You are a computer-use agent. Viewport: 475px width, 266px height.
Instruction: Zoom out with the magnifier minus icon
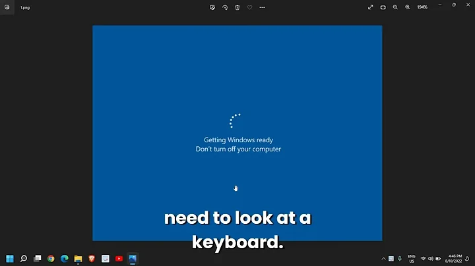pyautogui.click(x=395, y=7)
